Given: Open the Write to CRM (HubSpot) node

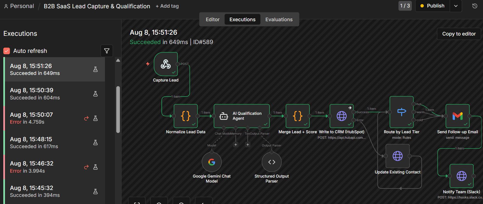Looking at the screenshot, I should [342, 116].
